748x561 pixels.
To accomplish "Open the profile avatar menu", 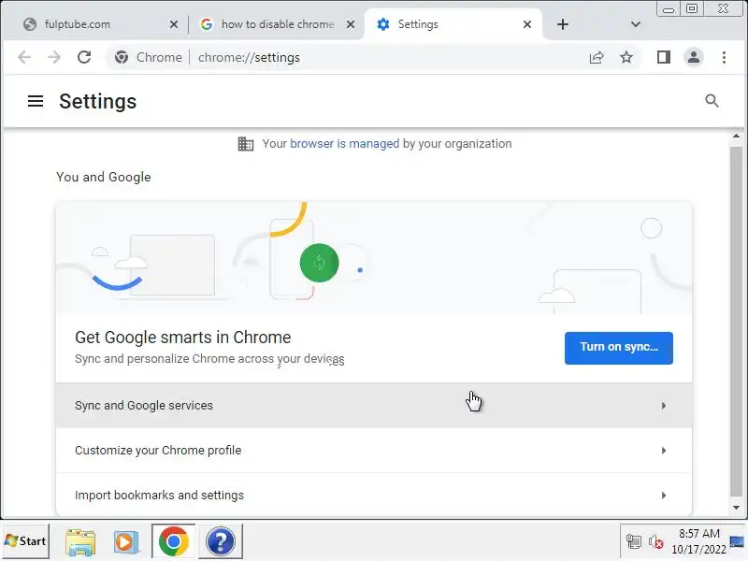I will tap(694, 57).
